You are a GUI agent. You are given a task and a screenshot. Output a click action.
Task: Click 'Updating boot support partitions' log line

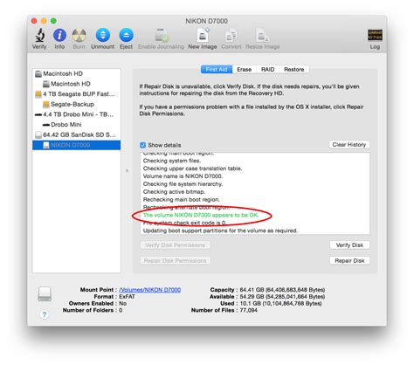point(220,231)
